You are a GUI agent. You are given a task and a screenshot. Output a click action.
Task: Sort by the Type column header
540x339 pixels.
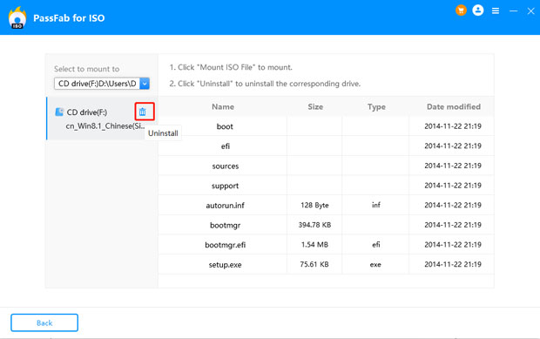376,107
